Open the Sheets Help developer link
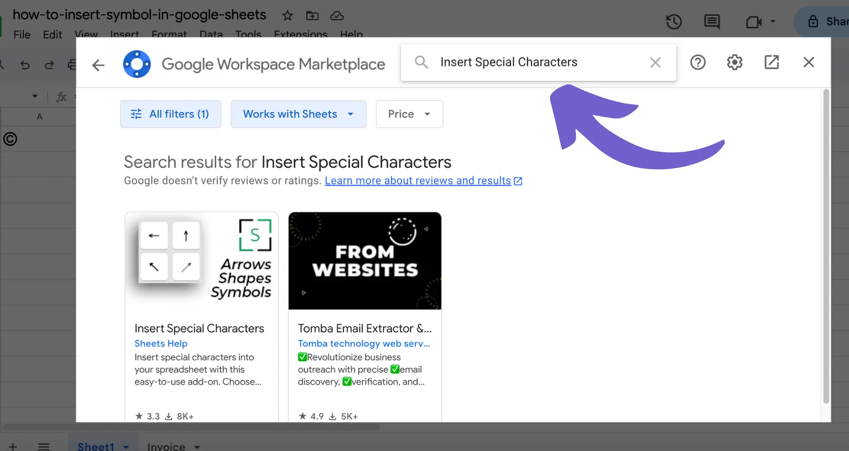This screenshot has height=451, width=849. coord(161,344)
